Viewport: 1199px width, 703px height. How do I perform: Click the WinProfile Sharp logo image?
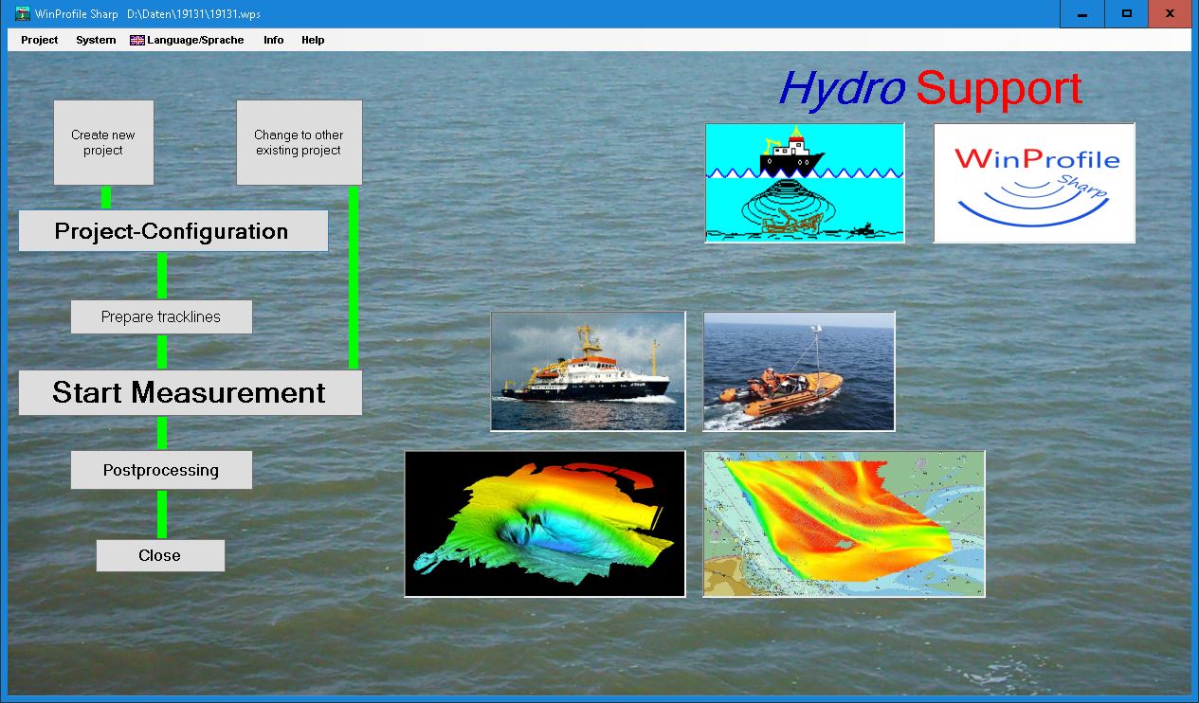1034,183
